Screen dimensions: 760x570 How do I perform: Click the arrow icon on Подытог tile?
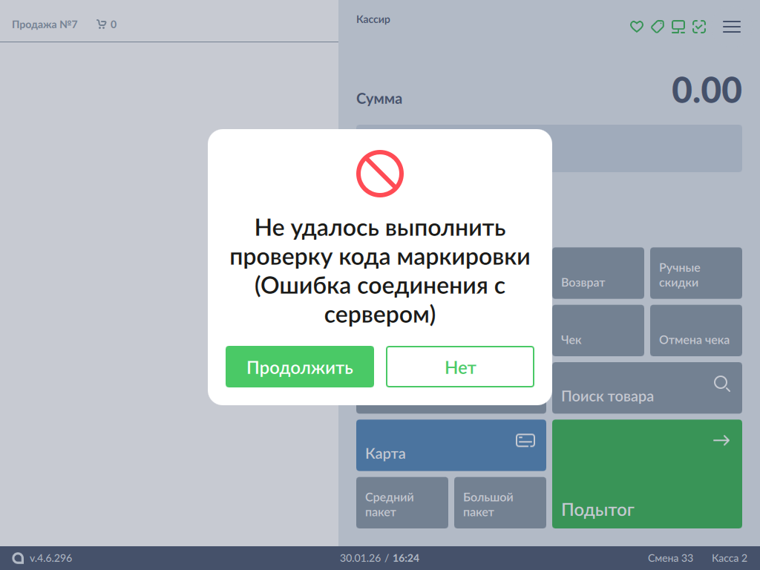coord(721,441)
